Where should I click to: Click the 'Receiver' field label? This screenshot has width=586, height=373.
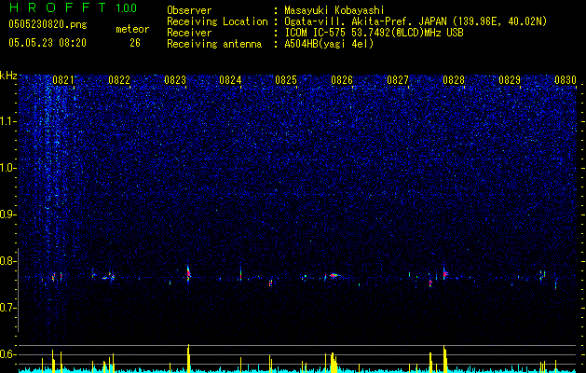point(189,33)
